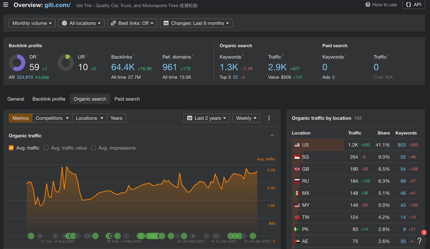Open the How to use help link
Image resolution: width=430 pixels, height=249 pixels.
coord(381,5)
